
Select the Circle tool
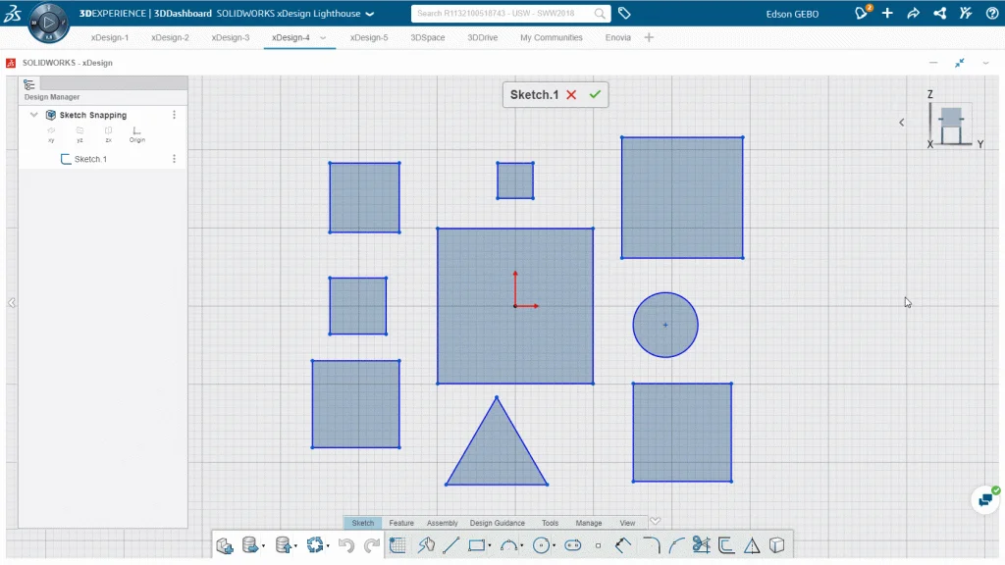[x=542, y=545]
